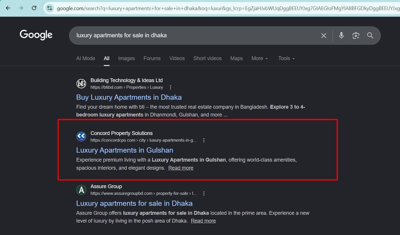Click the bti favicon for Building Technology
This screenshot has height=235, width=400.
[x=81, y=84]
